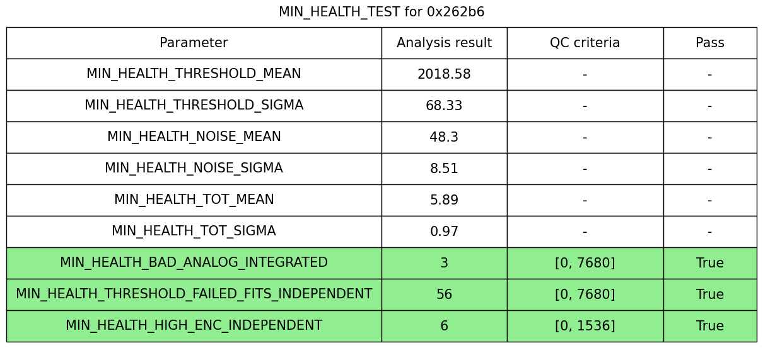Image resolution: width=763 pixels, height=348 pixels.
Task: Select the 0.97 result value
Action: (x=444, y=232)
